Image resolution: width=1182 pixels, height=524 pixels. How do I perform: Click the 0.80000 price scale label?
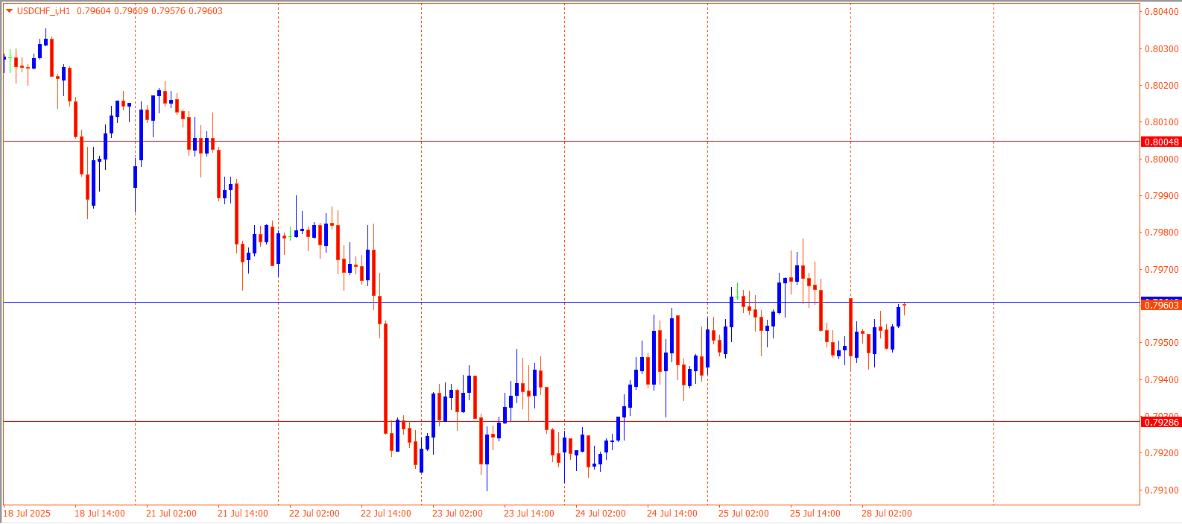1161,160
